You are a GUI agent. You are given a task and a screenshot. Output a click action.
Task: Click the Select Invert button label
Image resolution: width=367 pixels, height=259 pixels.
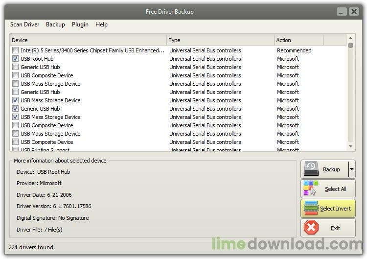coord(335,209)
